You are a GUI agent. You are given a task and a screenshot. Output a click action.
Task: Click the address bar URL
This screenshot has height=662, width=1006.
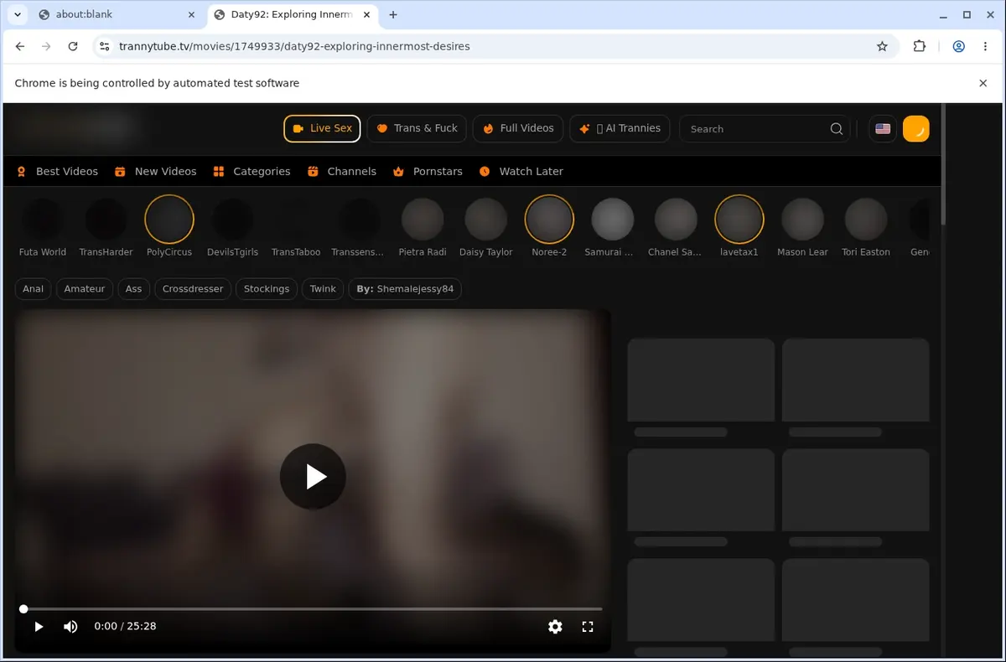tap(294, 47)
